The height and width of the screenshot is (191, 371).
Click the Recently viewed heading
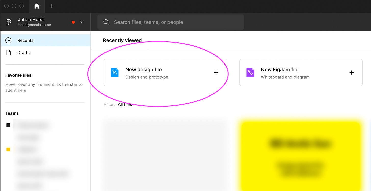122,40
